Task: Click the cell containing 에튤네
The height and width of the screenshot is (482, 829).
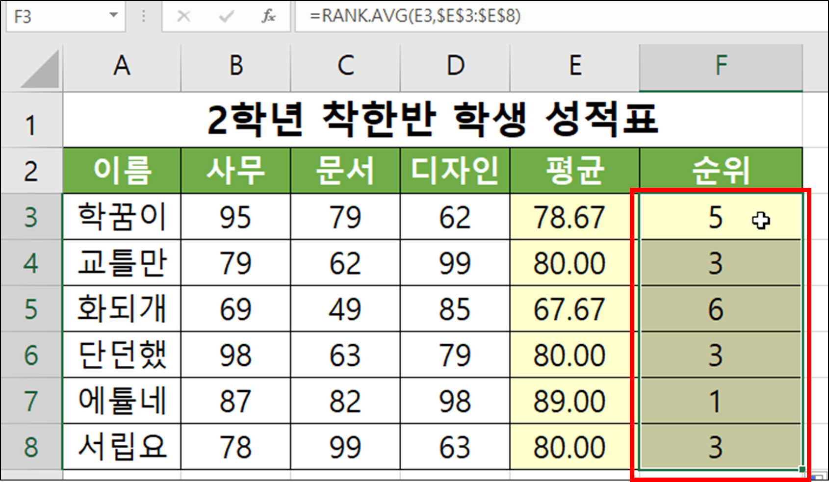Action: [122, 401]
